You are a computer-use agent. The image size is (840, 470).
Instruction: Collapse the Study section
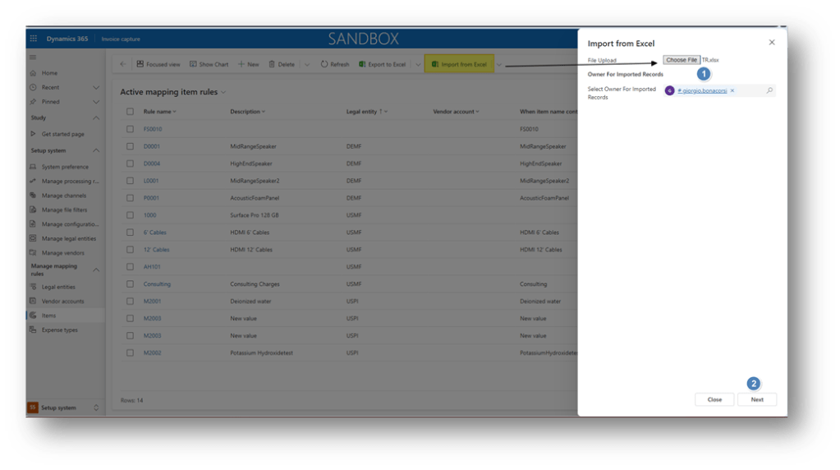[96, 117]
